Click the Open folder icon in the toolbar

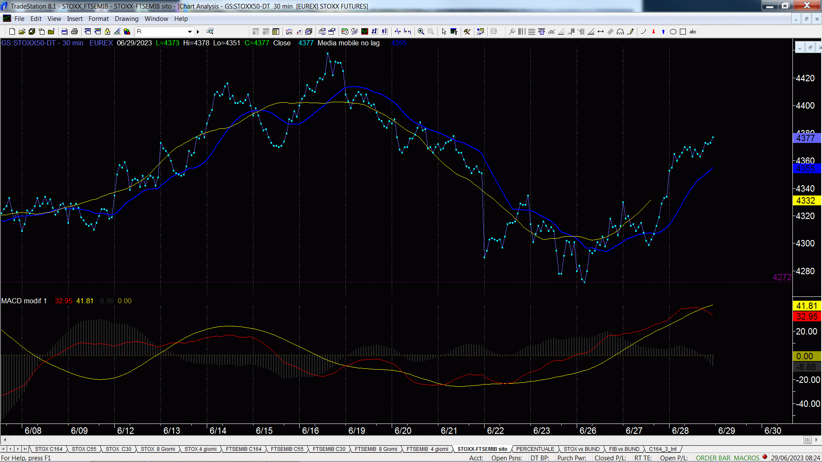[22, 32]
